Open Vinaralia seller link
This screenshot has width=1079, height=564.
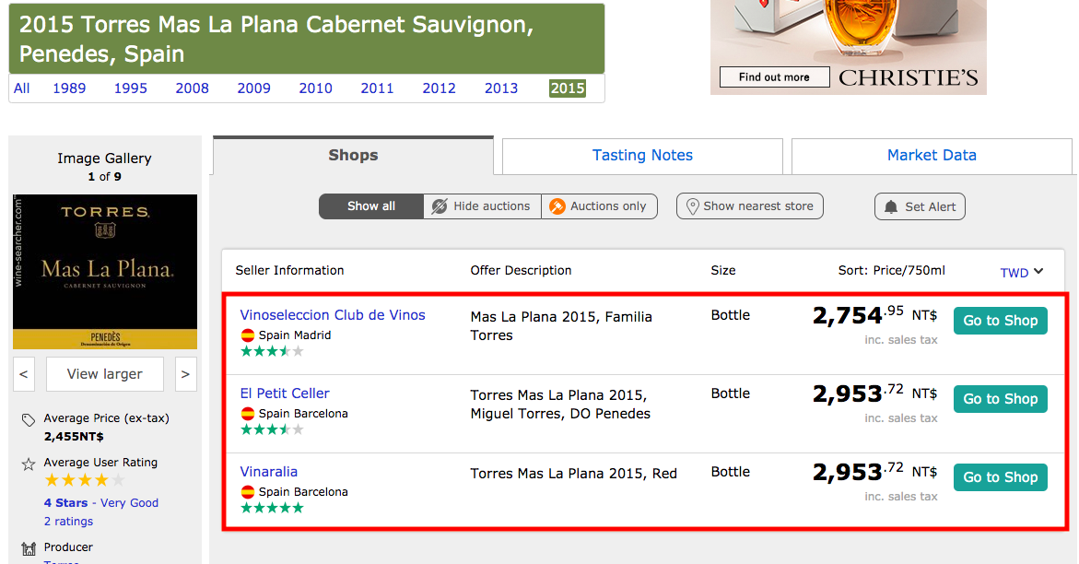268,473
